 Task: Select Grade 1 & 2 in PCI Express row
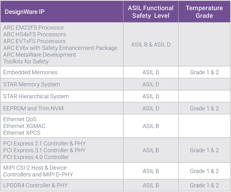point(204,150)
